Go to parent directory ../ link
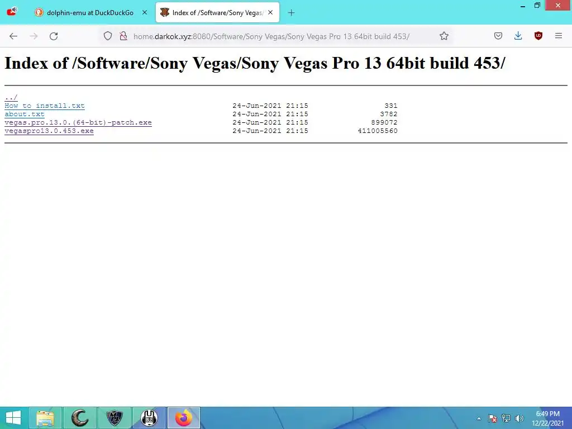Screen dimensions: 572x429 (11, 97)
